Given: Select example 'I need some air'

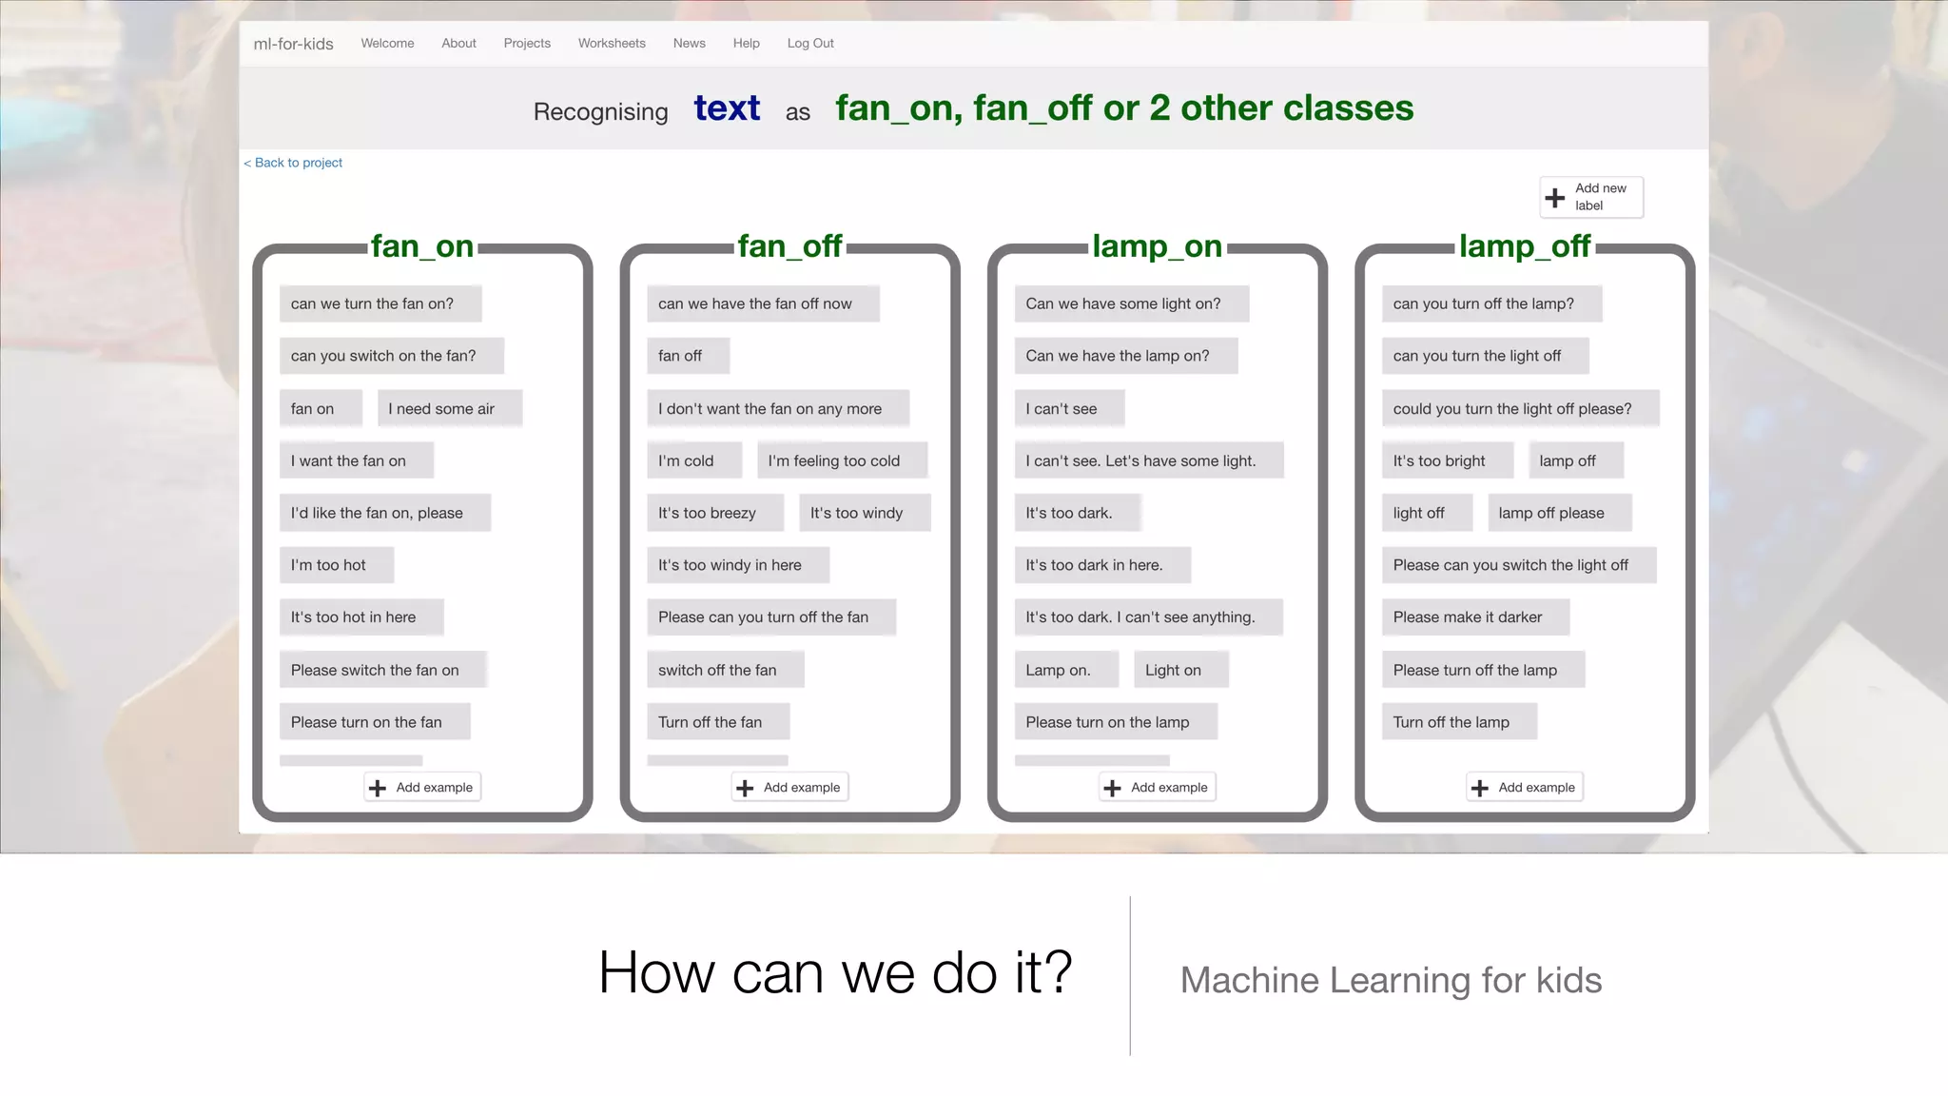Looking at the screenshot, I should [450, 408].
